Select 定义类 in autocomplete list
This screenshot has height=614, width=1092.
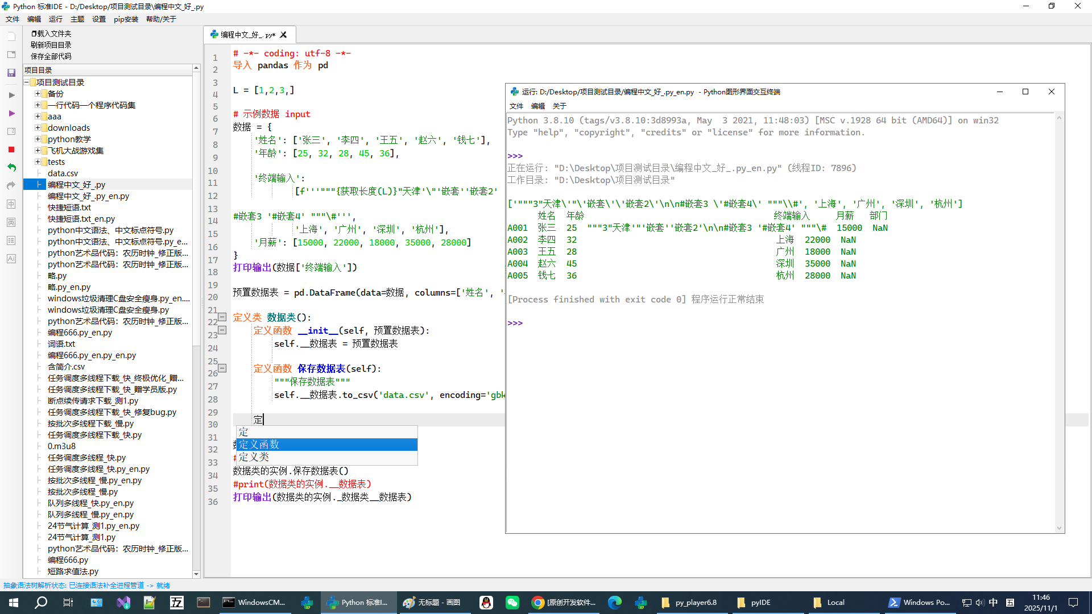(x=254, y=457)
